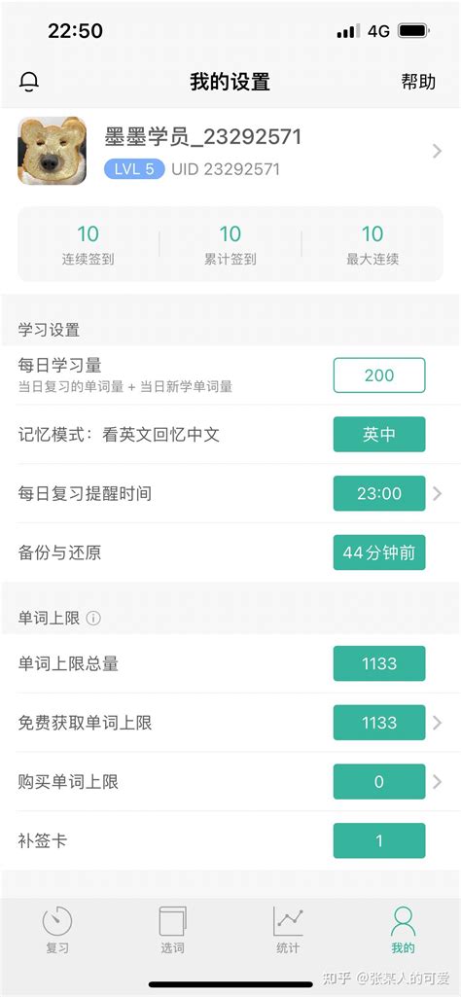This screenshot has height=997, width=461.
Task: View the 连续签到 check-in streak count
Action: pyautogui.click(x=88, y=234)
